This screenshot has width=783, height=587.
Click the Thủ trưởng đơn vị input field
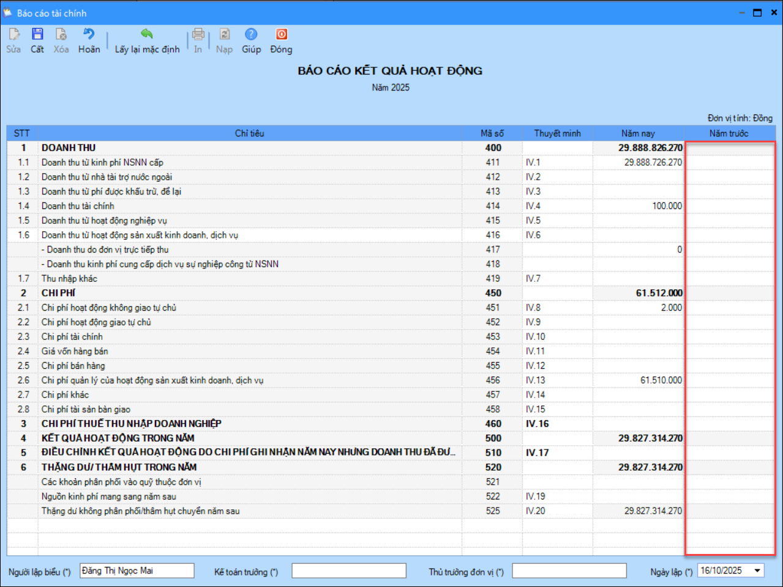point(569,570)
